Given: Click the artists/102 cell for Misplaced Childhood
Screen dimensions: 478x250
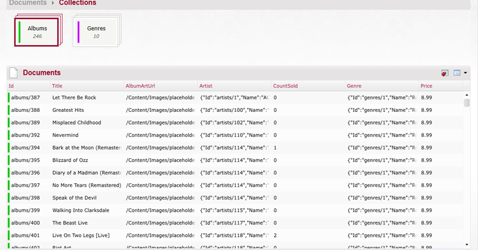Looking at the screenshot, I should (235, 123).
